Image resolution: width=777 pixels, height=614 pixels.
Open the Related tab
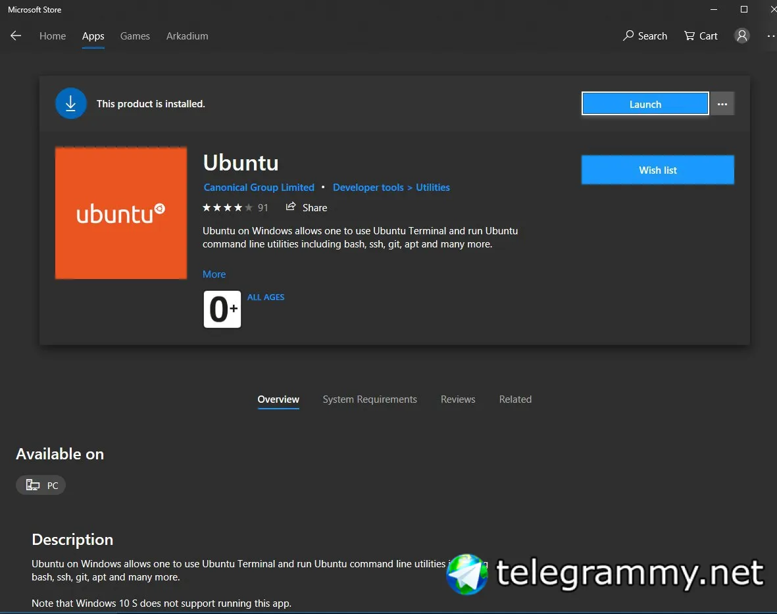[515, 399]
